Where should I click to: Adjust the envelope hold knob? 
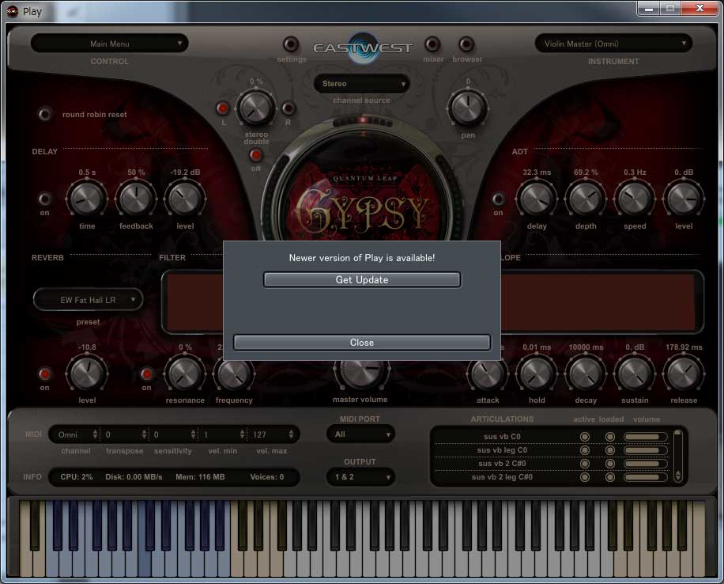(537, 374)
